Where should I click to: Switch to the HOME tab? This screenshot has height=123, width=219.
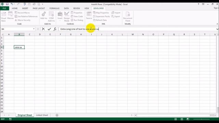[15, 8]
